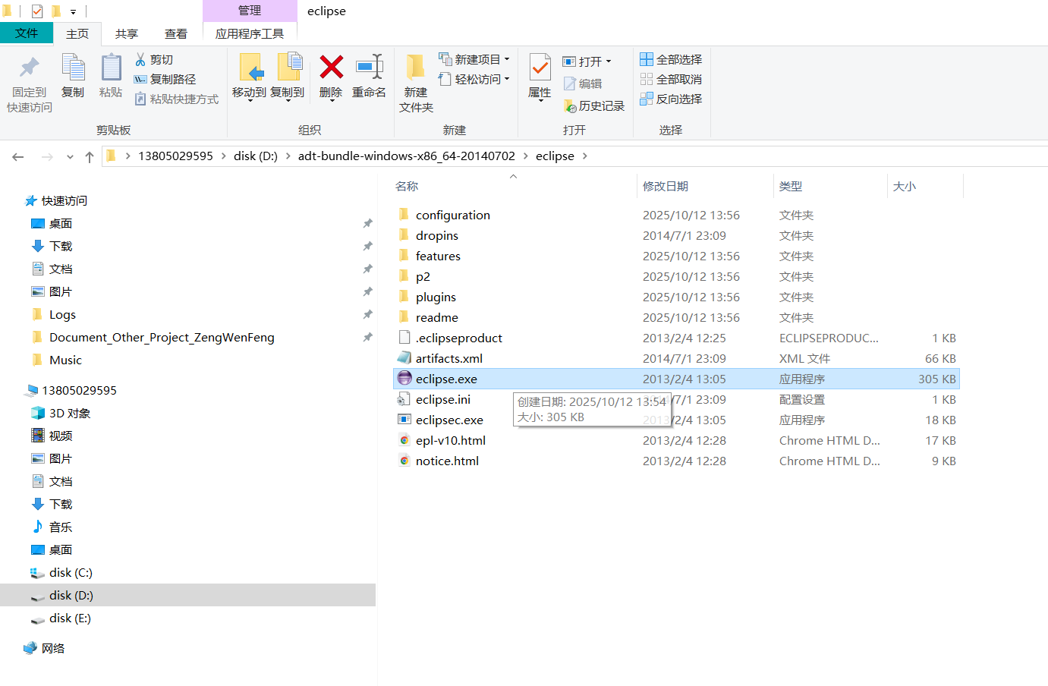Select Music folder in Quick access

(x=65, y=360)
